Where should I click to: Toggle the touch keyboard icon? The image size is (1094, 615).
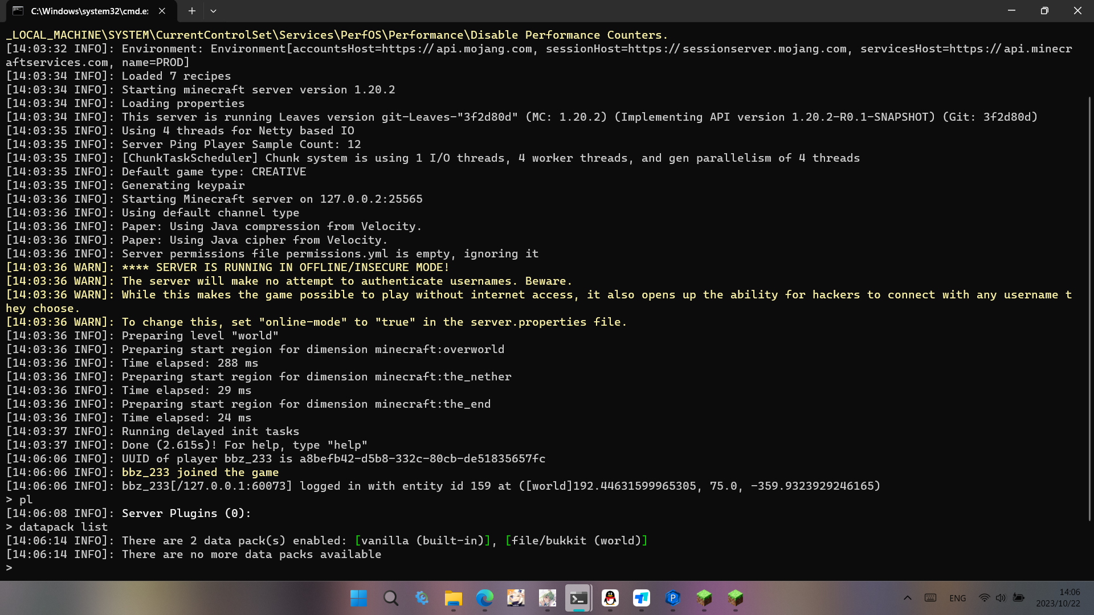click(930, 598)
